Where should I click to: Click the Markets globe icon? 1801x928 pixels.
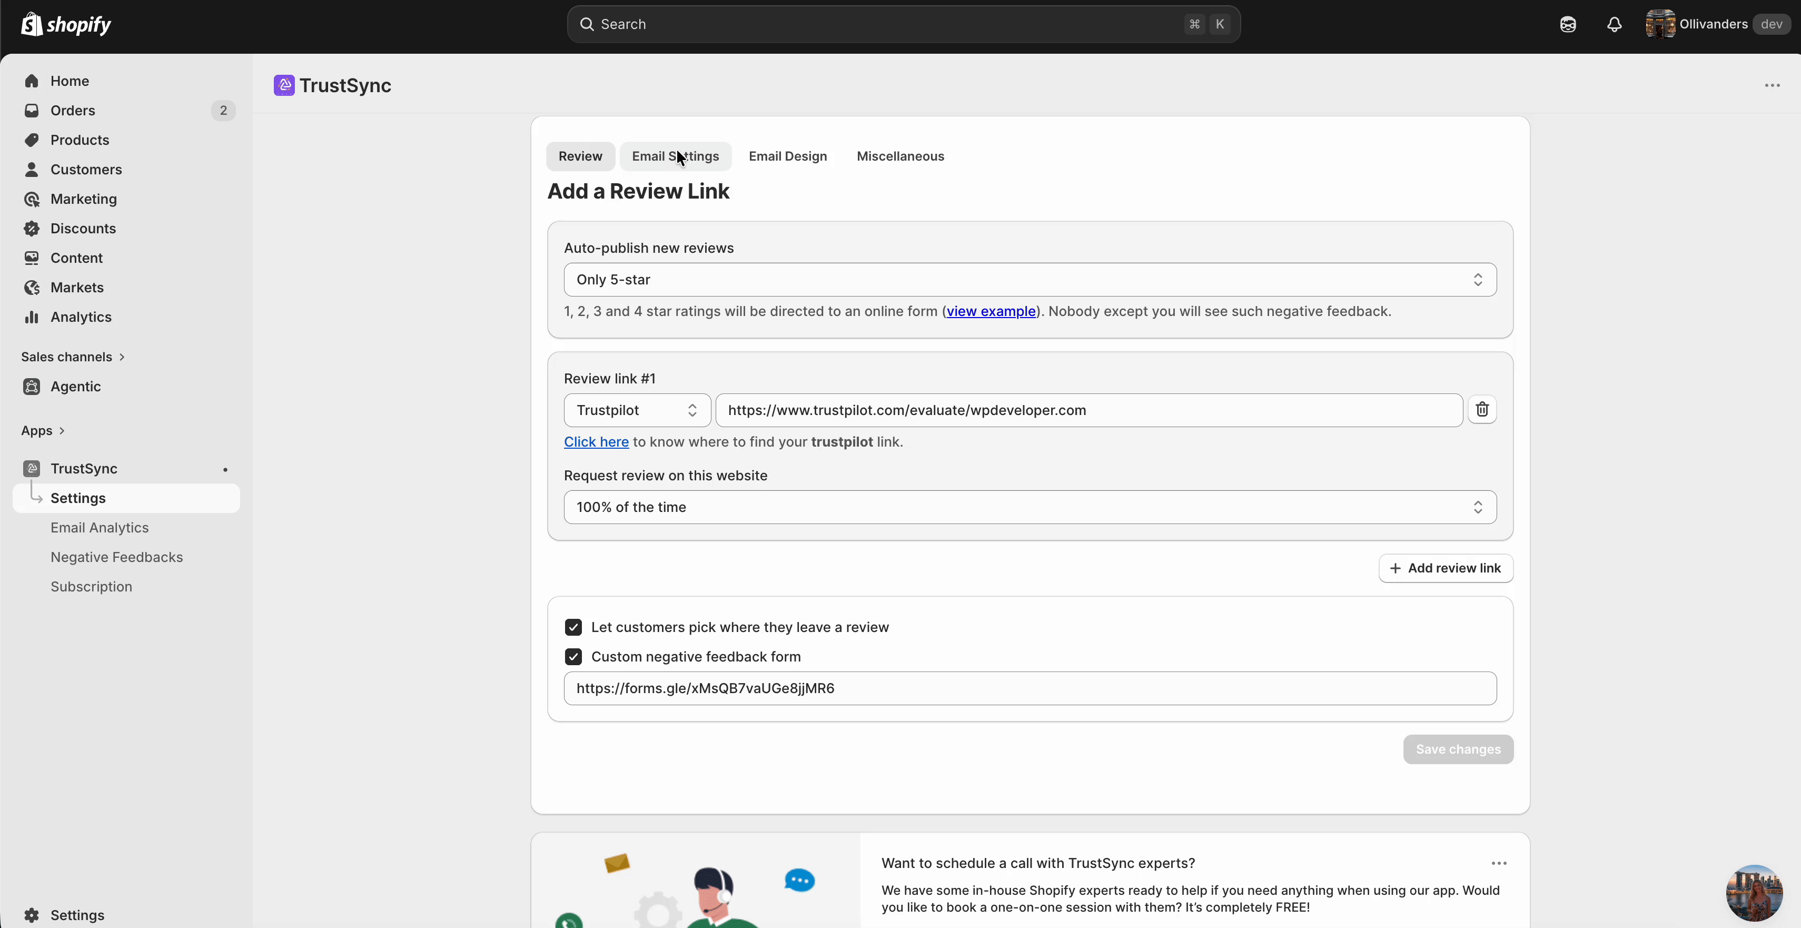click(x=32, y=288)
